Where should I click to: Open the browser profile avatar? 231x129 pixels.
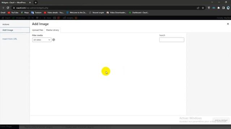[x=228, y=8]
